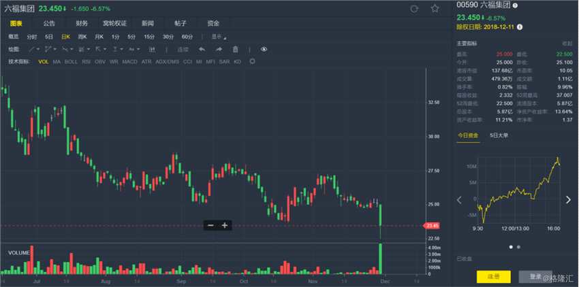
Task: Expand the ray line tool dropdown
Action: [72, 49]
